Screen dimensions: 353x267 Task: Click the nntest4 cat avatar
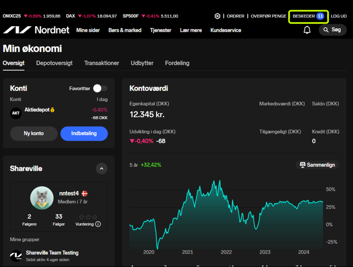click(x=42, y=198)
